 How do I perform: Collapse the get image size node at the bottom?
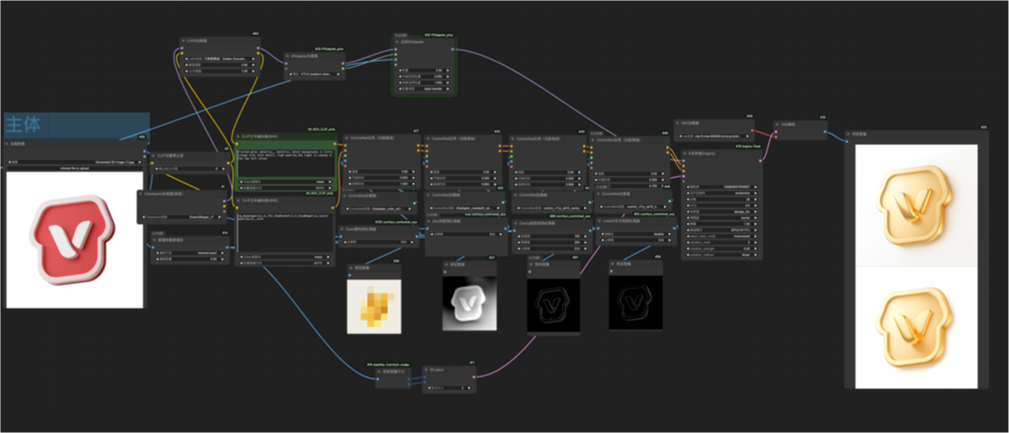379,372
